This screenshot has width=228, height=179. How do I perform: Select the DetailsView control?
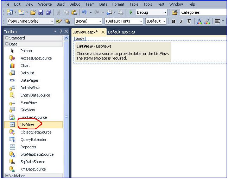(x=33, y=88)
